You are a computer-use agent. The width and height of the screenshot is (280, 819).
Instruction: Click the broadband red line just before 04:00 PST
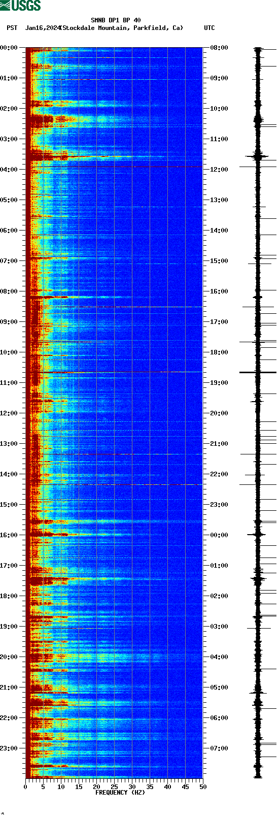(114, 167)
